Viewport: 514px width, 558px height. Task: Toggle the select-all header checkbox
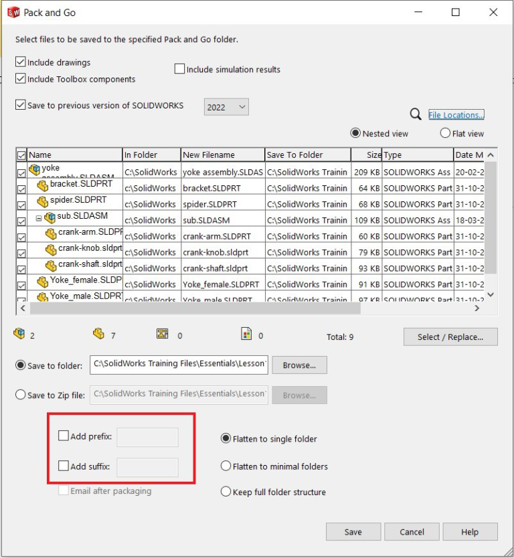click(x=21, y=155)
